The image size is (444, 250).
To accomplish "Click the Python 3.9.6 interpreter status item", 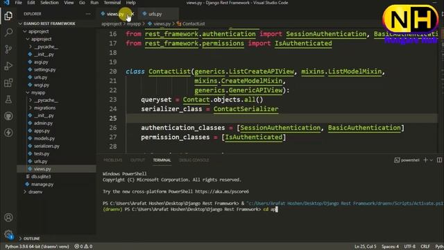I will 37,247.
